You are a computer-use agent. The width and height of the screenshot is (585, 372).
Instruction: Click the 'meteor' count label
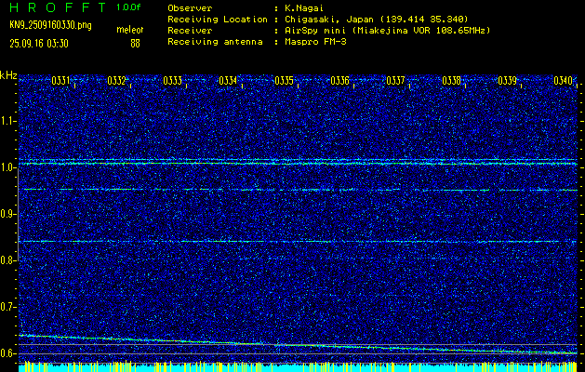pyautogui.click(x=130, y=30)
